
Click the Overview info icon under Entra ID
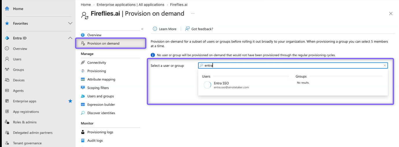point(7,49)
